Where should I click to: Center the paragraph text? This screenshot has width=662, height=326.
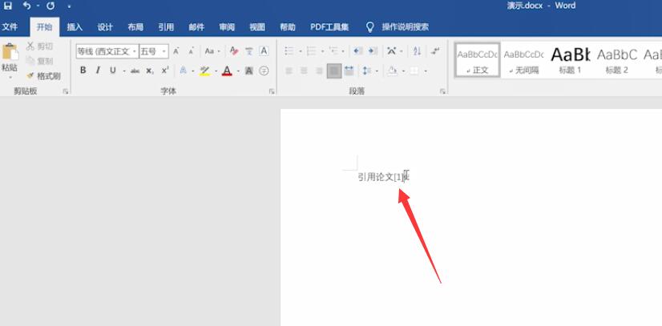click(x=304, y=70)
